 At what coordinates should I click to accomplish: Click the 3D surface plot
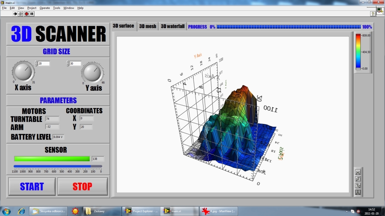[x=232, y=114]
